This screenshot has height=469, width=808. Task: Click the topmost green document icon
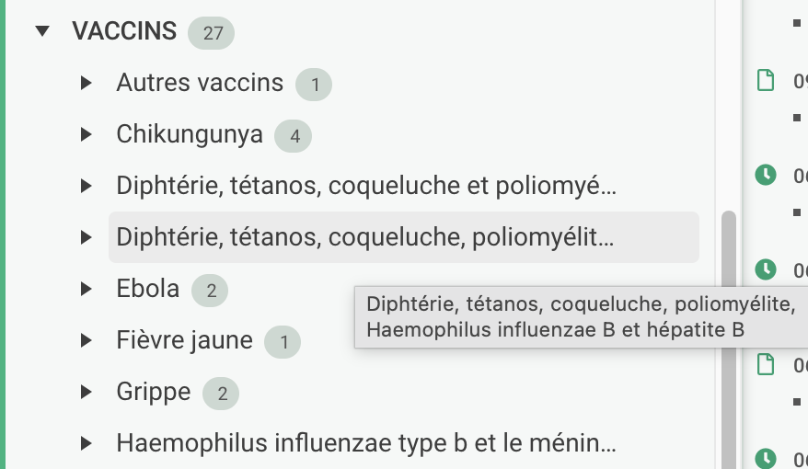(x=765, y=81)
